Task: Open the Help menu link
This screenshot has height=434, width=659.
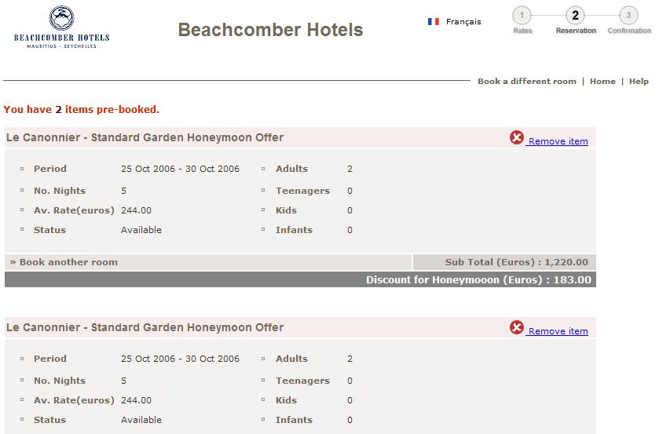Action: [x=639, y=81]
